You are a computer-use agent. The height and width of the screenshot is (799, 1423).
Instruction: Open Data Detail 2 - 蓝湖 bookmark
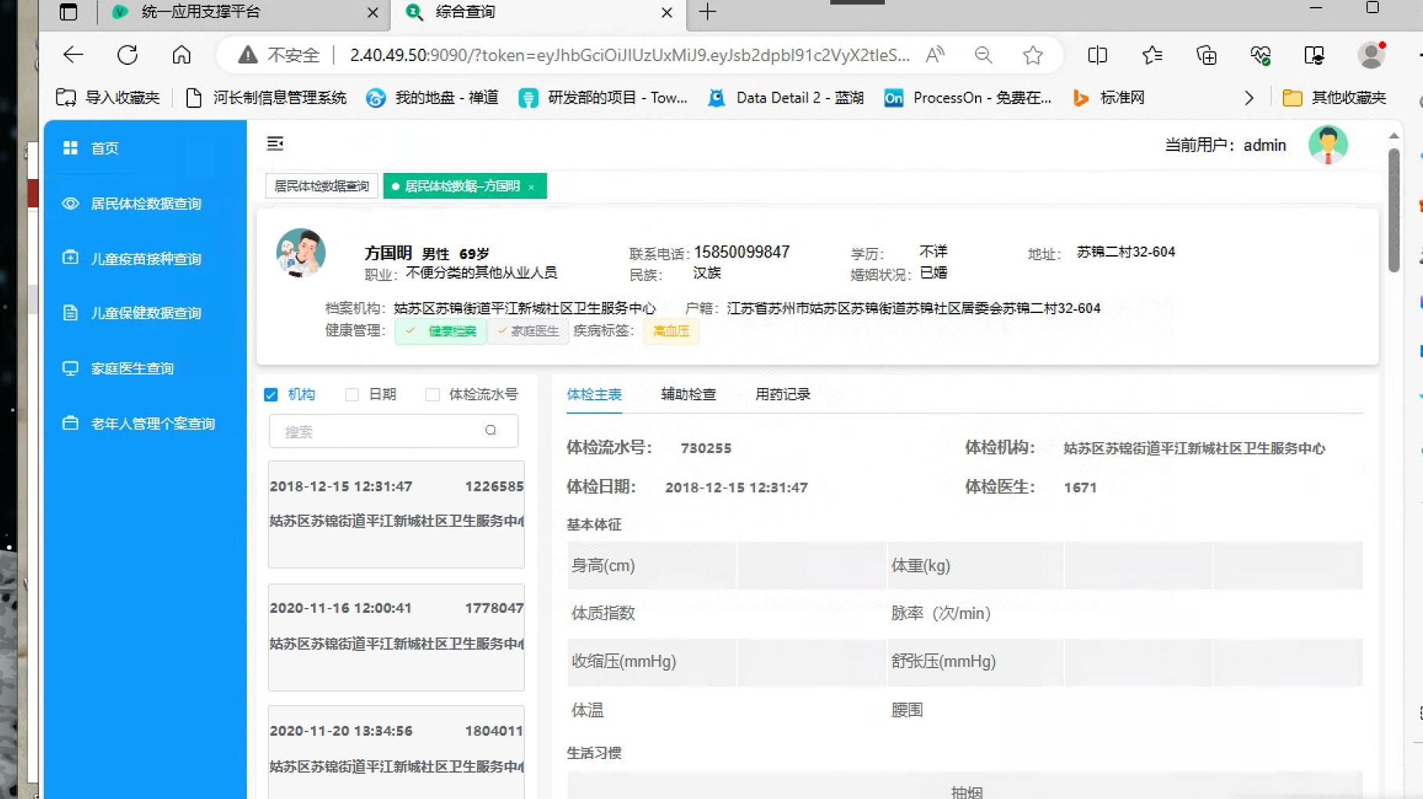[786, 98]
